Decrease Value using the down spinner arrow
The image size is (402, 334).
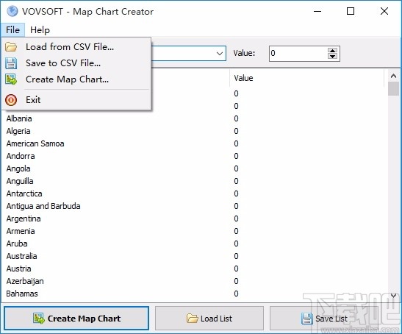[x=332, y=56]
